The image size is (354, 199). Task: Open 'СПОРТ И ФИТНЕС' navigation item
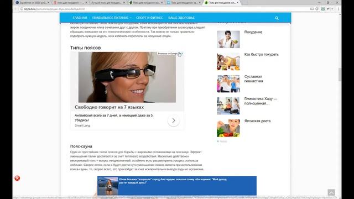tap(149, 18)
